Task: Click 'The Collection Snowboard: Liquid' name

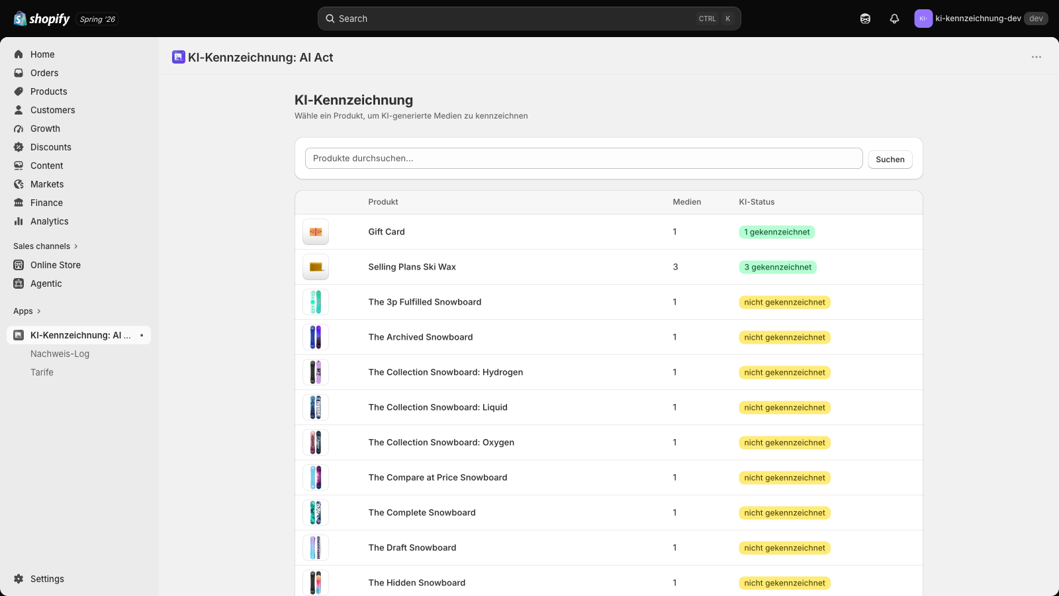Action: coord(438,407)
